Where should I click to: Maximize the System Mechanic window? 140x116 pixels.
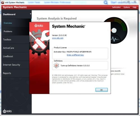(129, 2)
